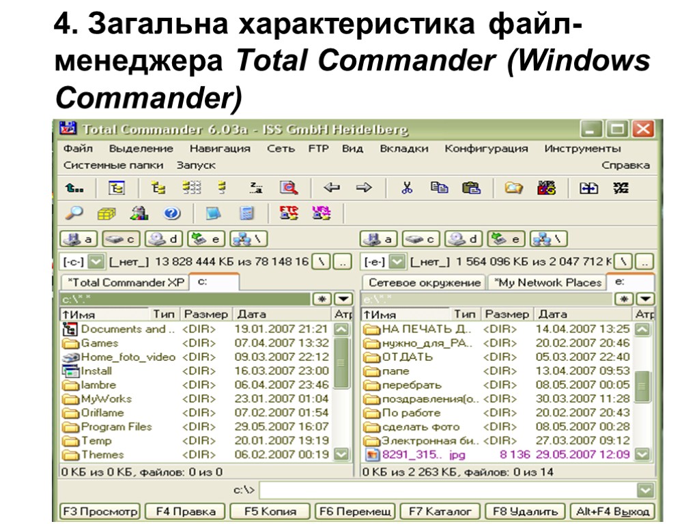This screenshot has width=699, height=524.
Task: Select drive a in left panel
Action: click(x=79, y=239)
